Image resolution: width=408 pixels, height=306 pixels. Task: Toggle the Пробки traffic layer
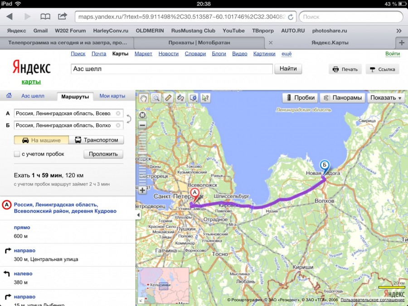[x=300, y=98]
